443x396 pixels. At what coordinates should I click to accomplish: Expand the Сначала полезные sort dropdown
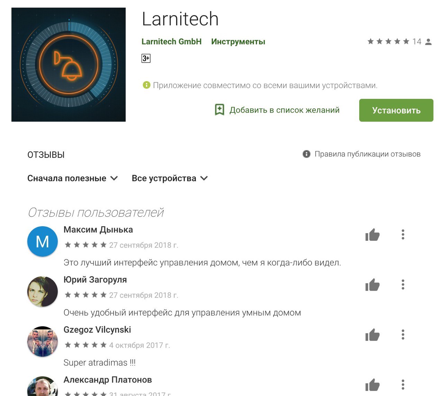73,178
